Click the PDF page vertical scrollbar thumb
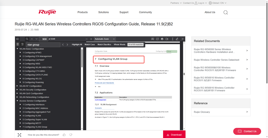The image size is (268, 138). pyautogui.click(x=184, y=74)
